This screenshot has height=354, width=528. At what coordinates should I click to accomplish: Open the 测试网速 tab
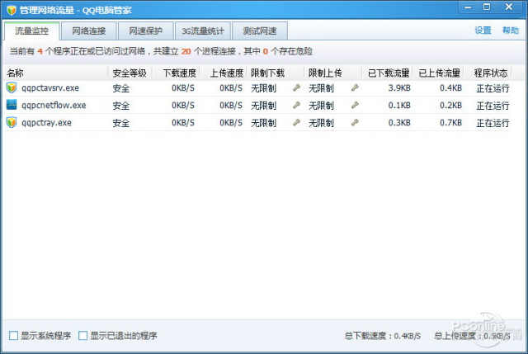coord(260,31)
